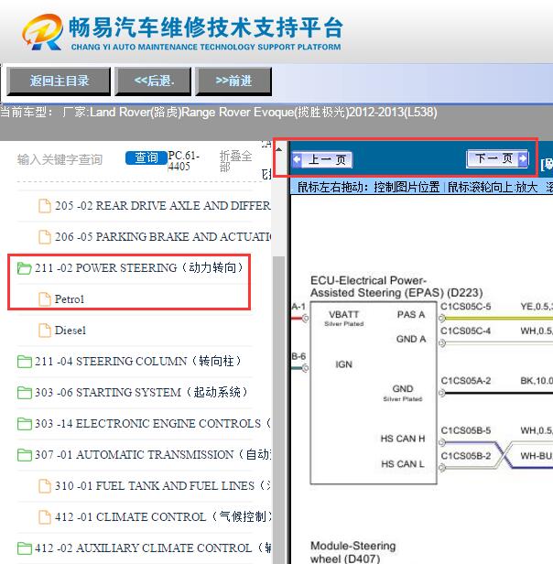553x564 pixels.
Task: Click connector label C1CS05B-2
Action: (466, 456)
